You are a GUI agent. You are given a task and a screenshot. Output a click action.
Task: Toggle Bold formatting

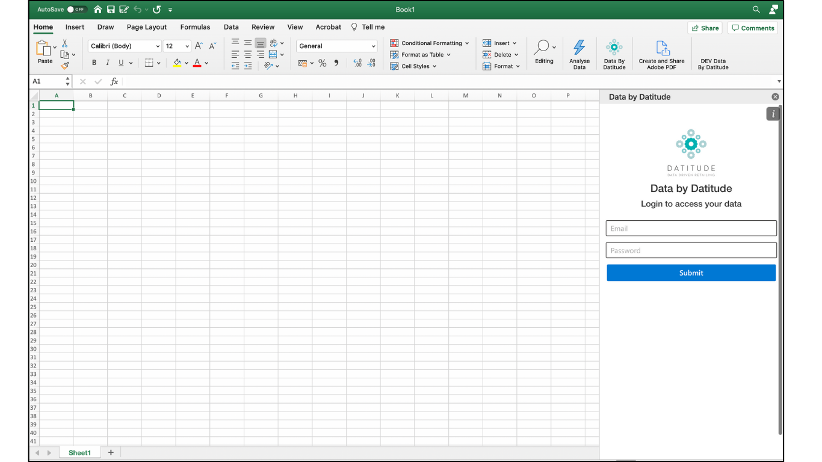click(x=94, y=63)
